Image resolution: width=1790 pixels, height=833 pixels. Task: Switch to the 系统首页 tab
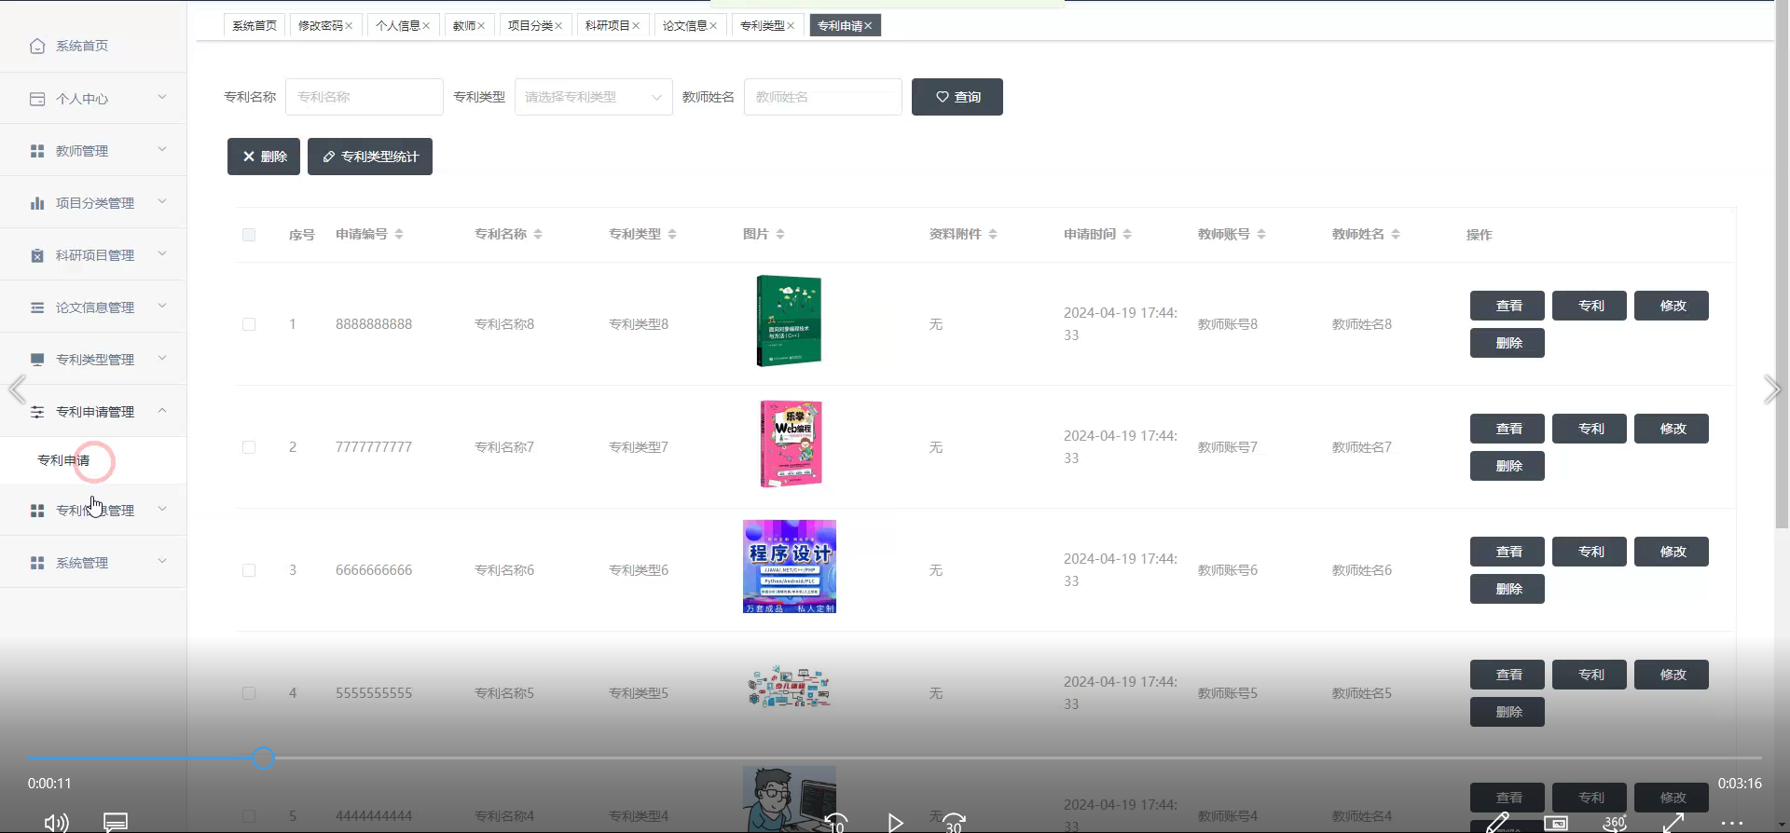[255, 26]
